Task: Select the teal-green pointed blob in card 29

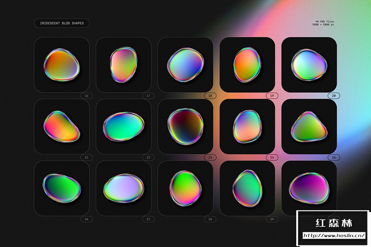Action: (247, 188)
